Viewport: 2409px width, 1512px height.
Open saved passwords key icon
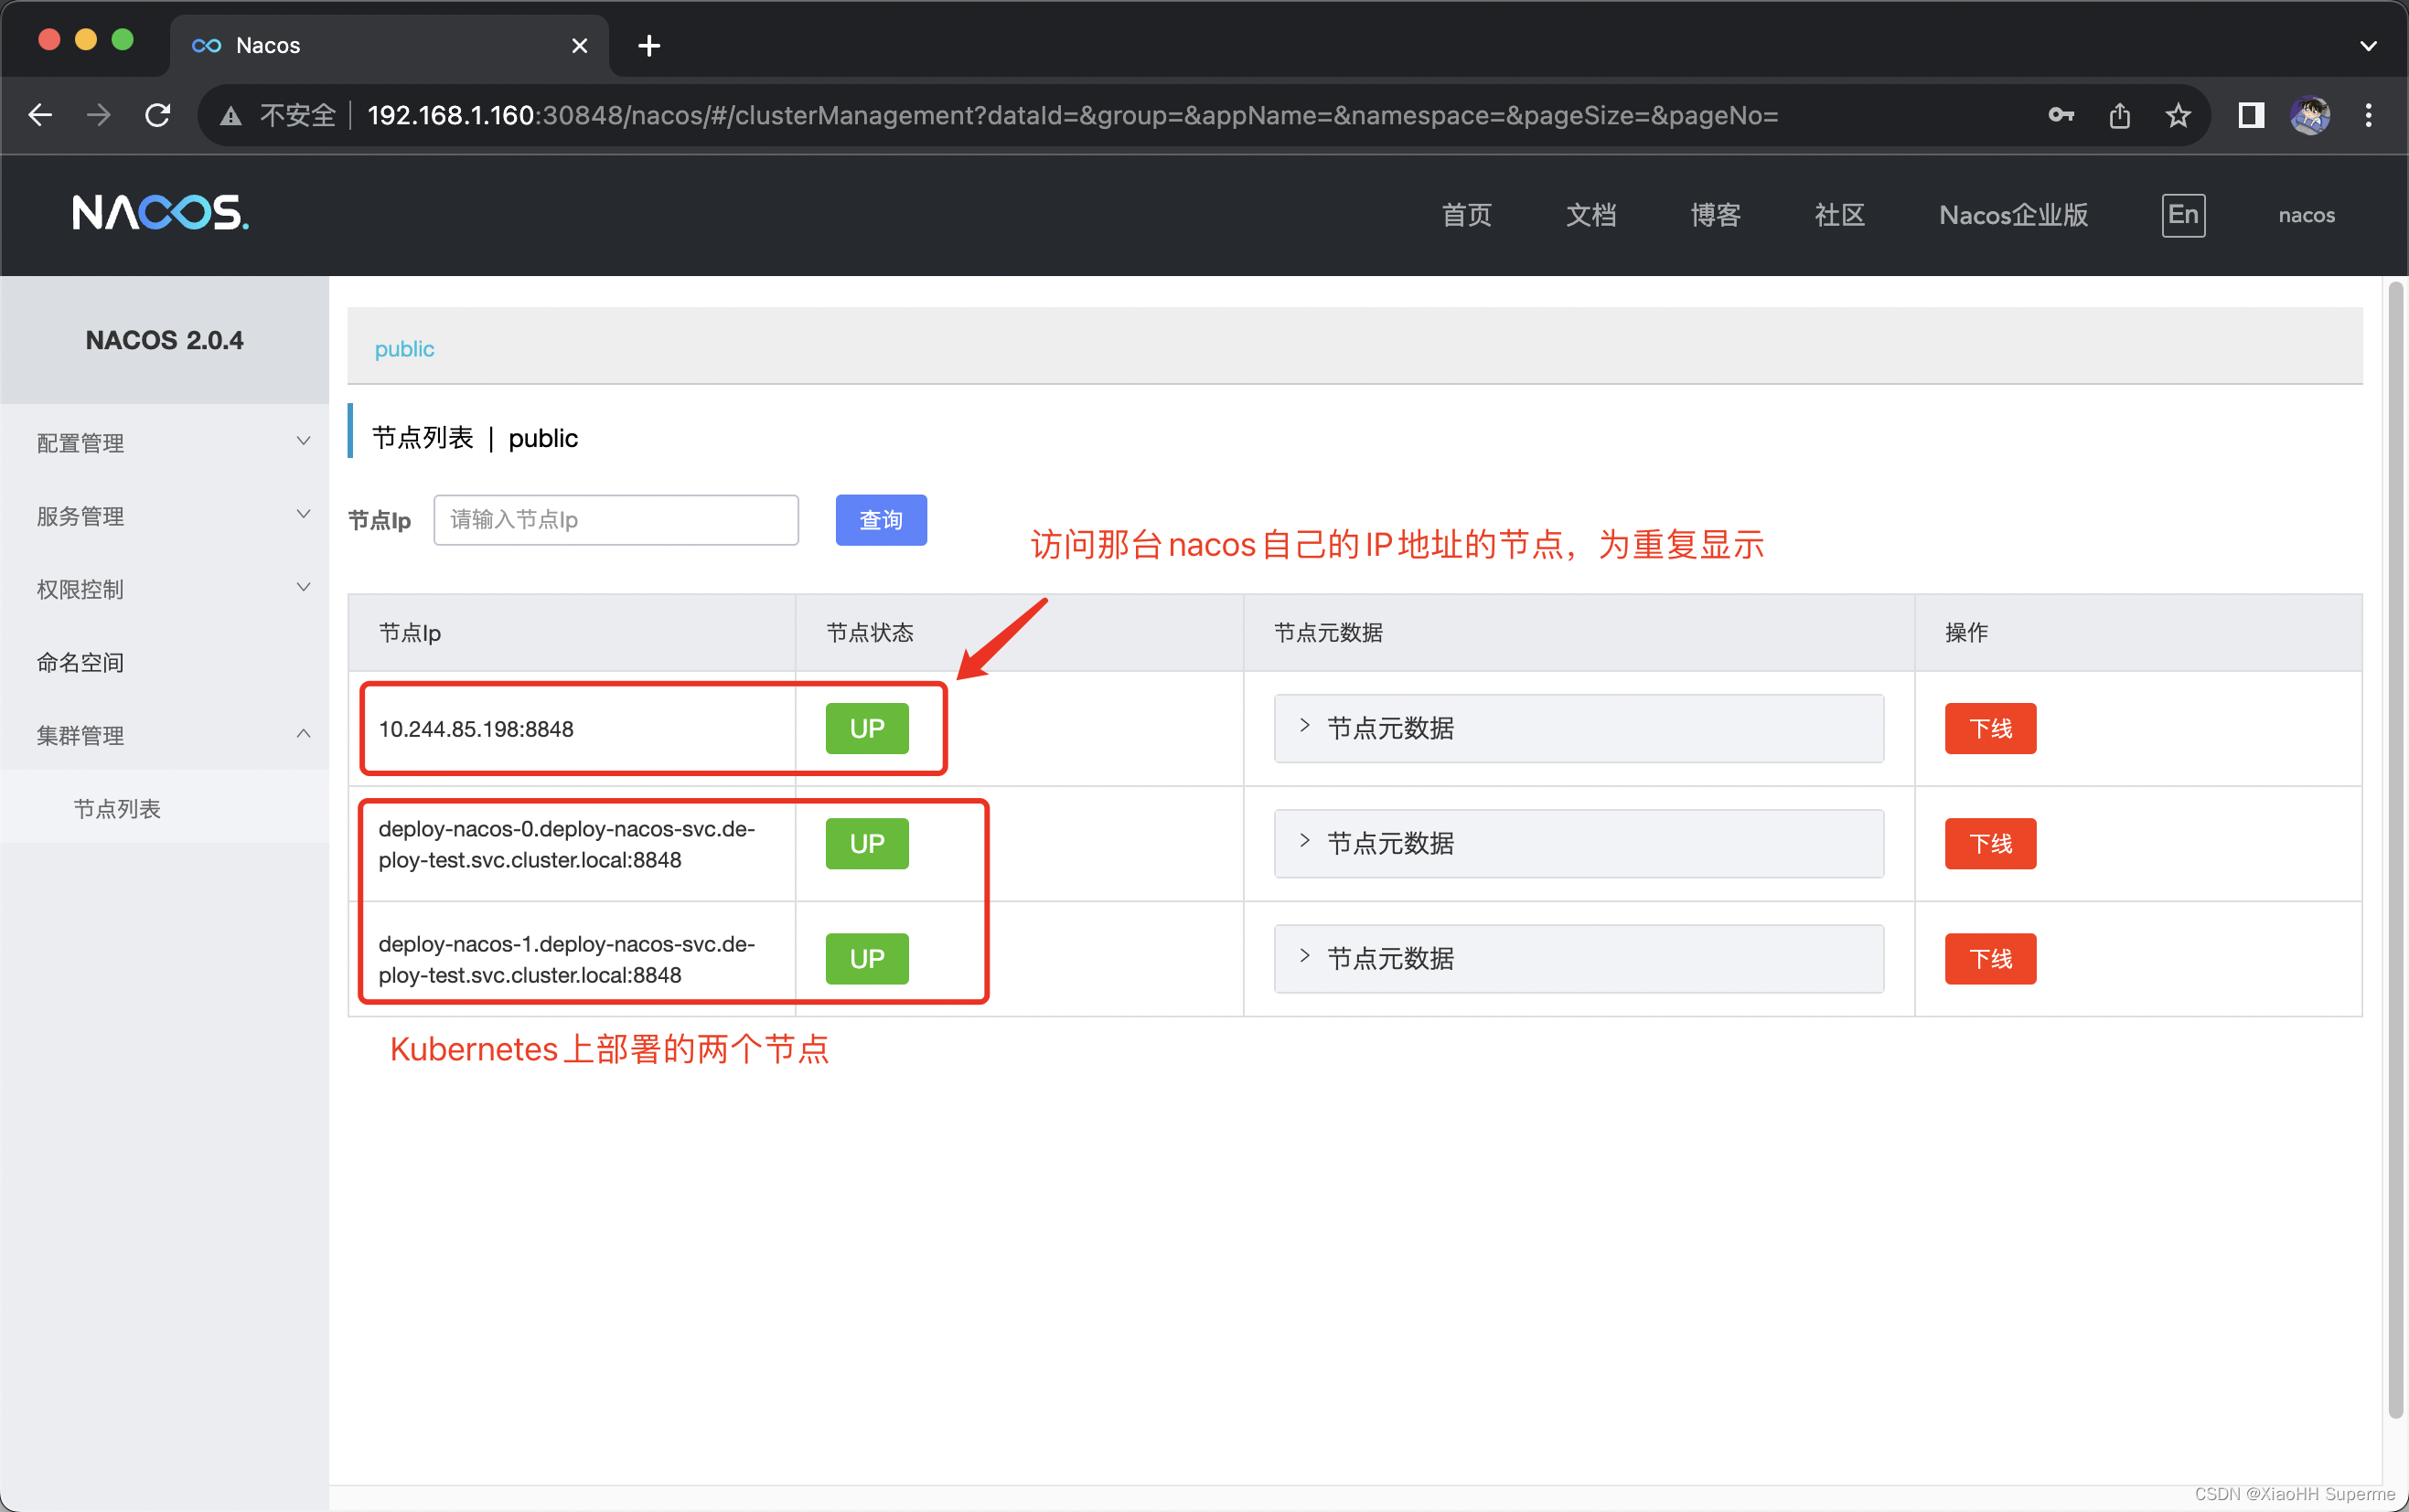2060,115
